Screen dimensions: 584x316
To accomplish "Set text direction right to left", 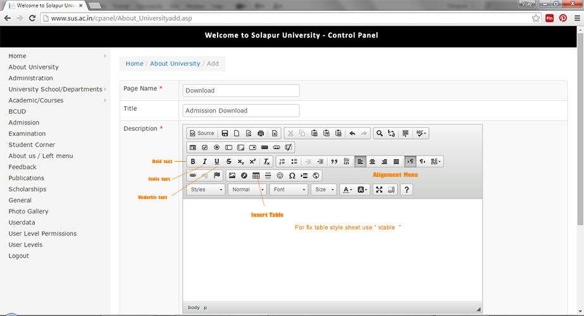I will pos(422,162).
